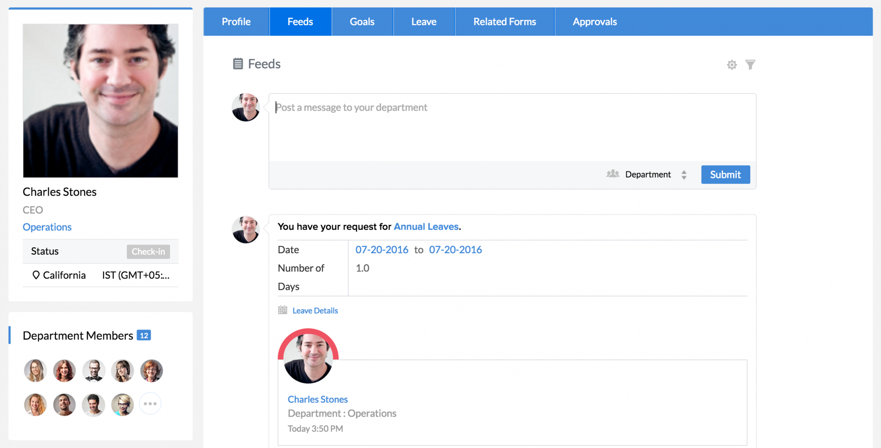Open the Annual Leaves link
The width and height of the screenshot is (881, 448).
[x=426, y=226]
